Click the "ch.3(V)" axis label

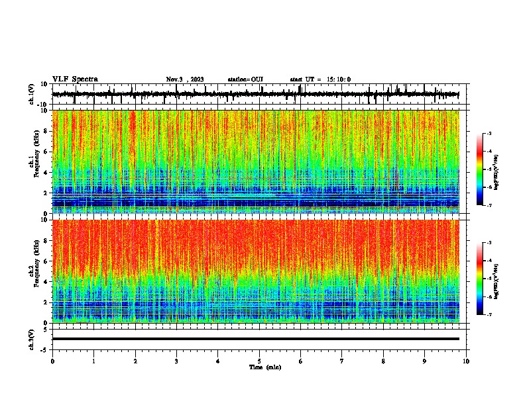pos(31,340)
